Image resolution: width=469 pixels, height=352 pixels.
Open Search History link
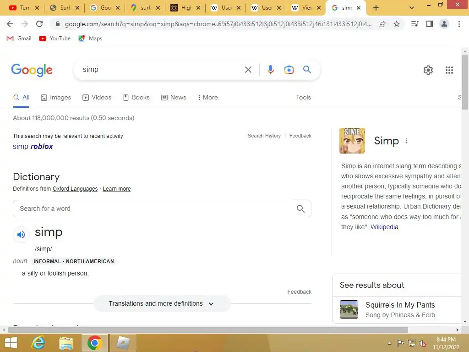(x=264, y=136)
